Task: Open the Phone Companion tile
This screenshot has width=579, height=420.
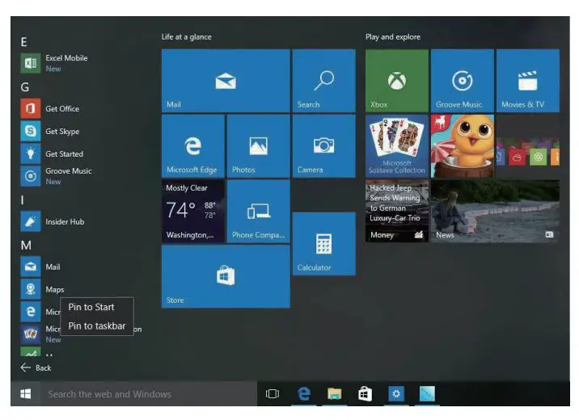Action: [259, 212]
